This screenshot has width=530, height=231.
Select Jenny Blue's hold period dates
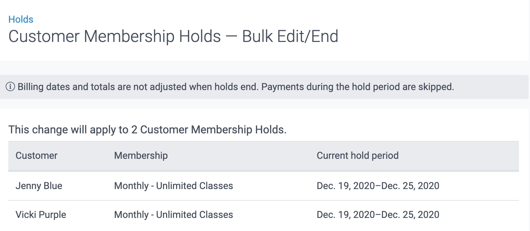[x=378, y=186]
